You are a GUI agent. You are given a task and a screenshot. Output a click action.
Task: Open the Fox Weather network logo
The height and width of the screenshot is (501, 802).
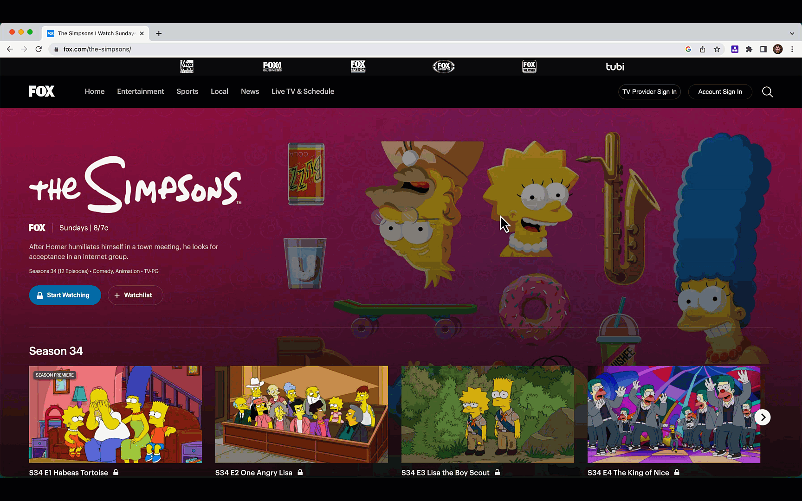click(529, 67)
